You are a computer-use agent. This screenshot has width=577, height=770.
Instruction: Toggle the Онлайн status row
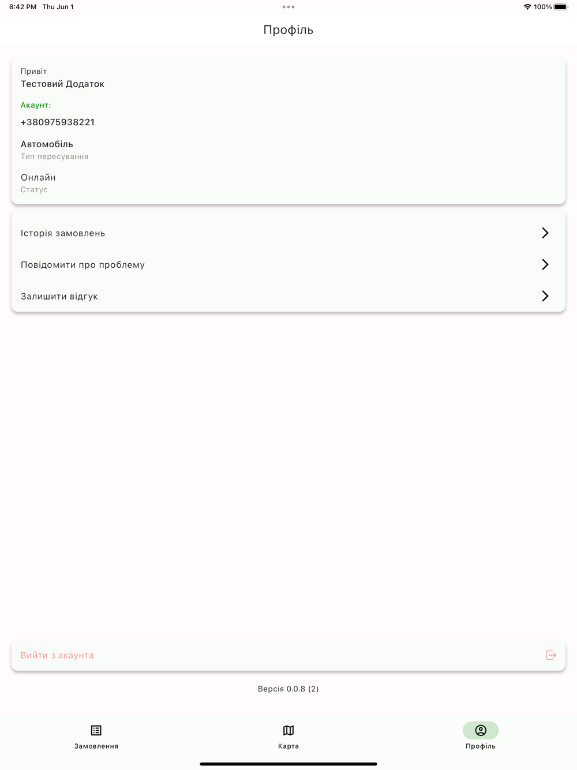pyautogui.click(x=38, y=183)
